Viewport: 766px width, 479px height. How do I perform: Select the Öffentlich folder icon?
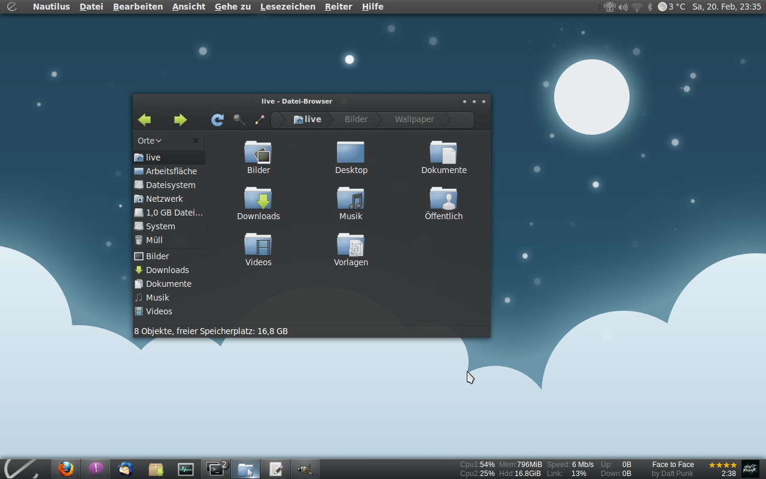(443, 198)
